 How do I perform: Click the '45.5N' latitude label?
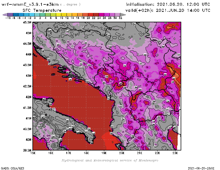pyautogui.click(x=27, y=22)
